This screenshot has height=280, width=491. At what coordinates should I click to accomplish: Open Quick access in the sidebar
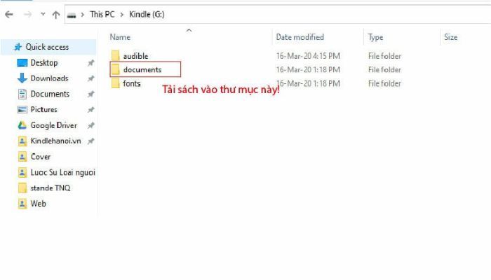pos(47,47)
